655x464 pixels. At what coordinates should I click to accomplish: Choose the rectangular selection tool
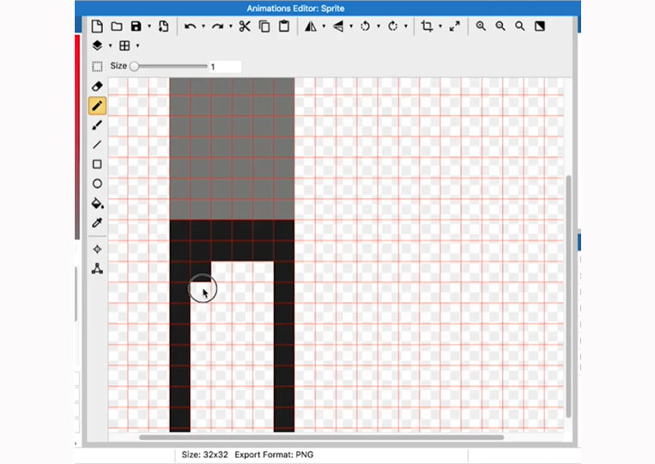97,66
